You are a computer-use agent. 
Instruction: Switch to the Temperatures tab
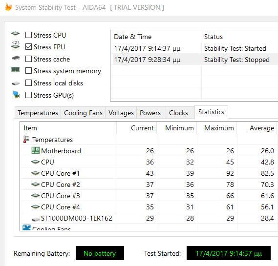pyautogui.click(x=38, y=113)
